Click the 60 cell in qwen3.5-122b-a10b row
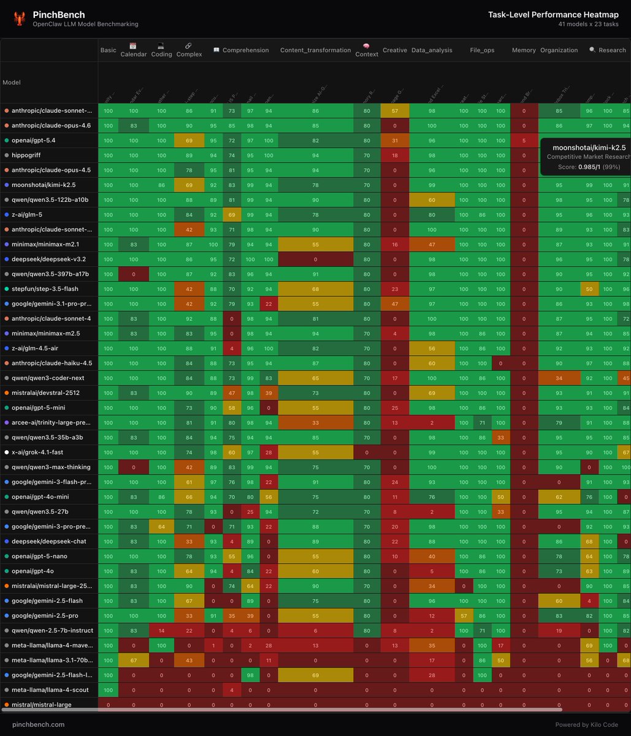The height and width of the screenshot is (736, 631). (432, 199)
